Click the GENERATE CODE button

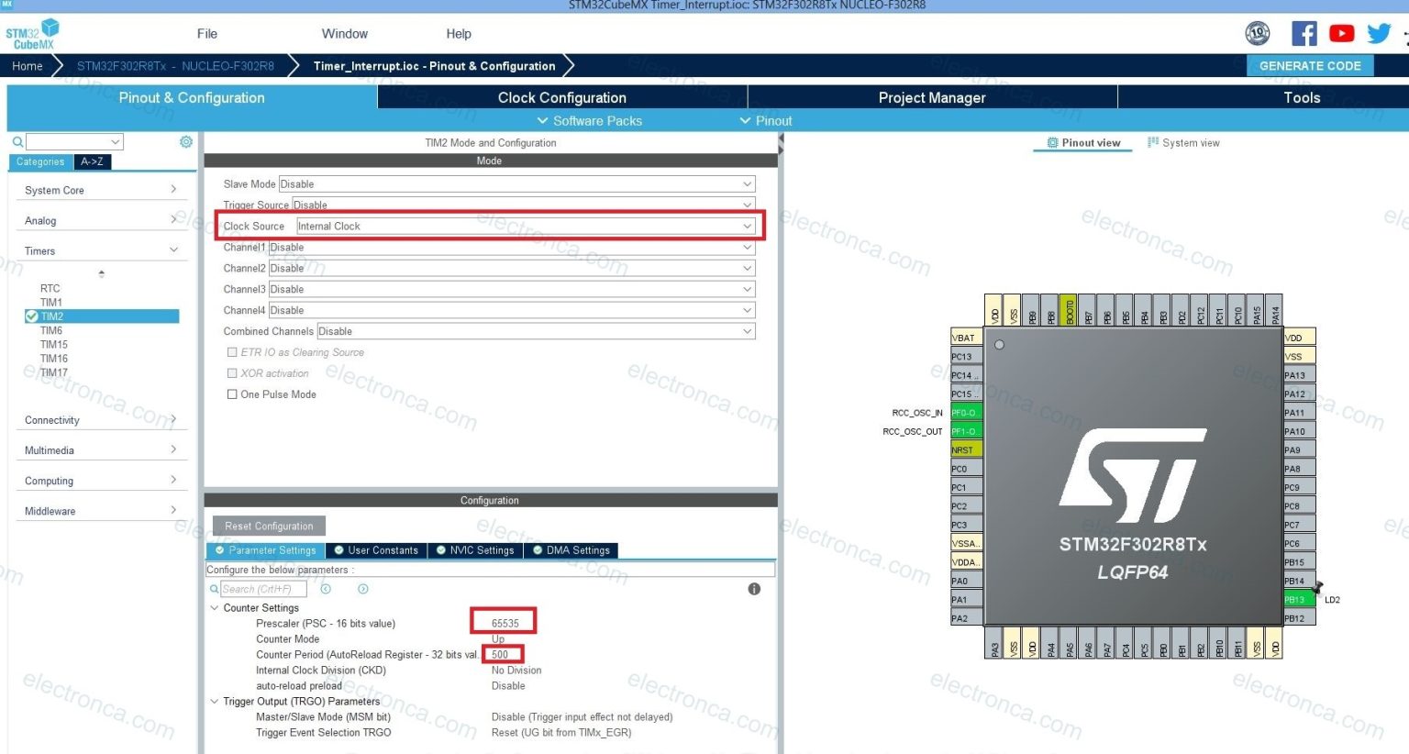pyautogui.click(x=1309, y=66)
